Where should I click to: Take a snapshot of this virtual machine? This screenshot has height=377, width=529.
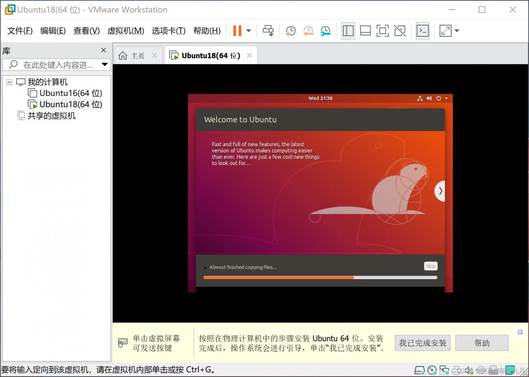[291, 31]
